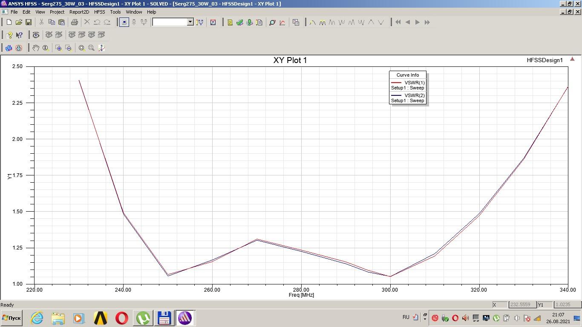Click the XY Plot 1 title
The width and height of the screenshot is (582, 327).
point(290,60)
